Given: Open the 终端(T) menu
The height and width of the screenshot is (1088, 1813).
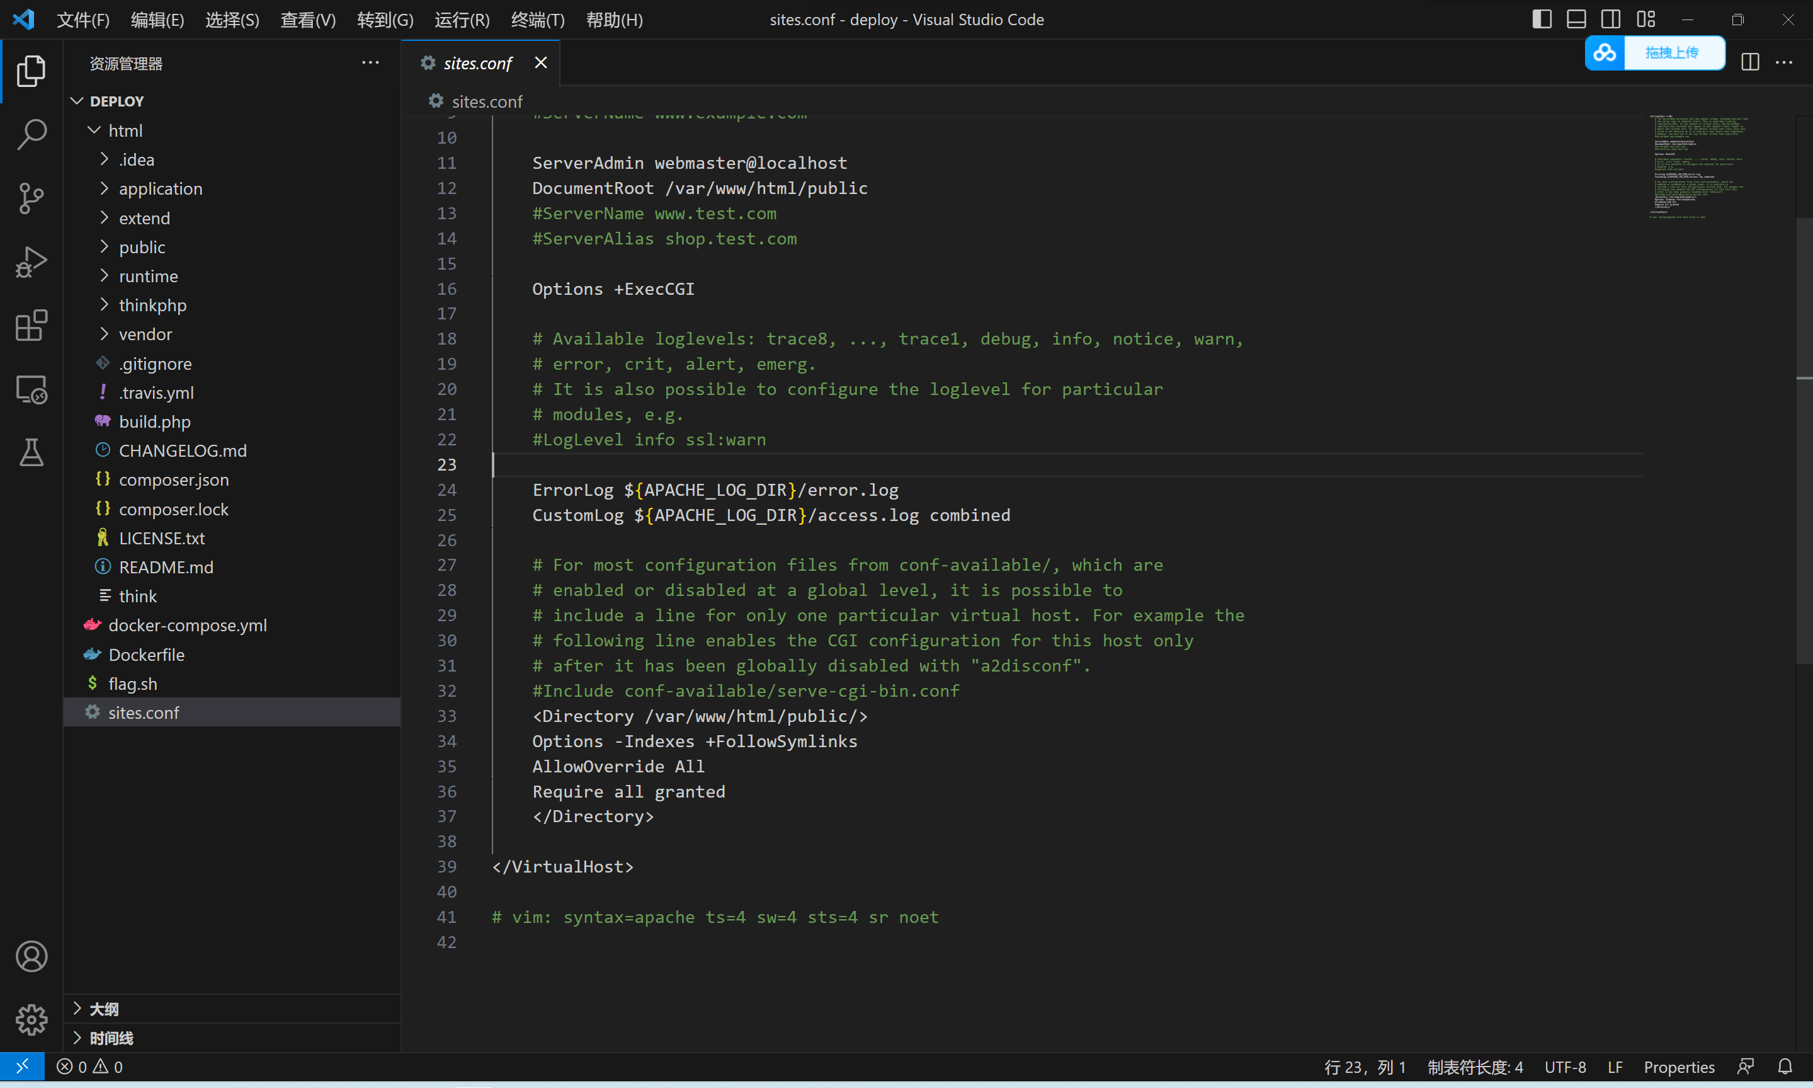Looking at the screenshot, I should 537,20.
